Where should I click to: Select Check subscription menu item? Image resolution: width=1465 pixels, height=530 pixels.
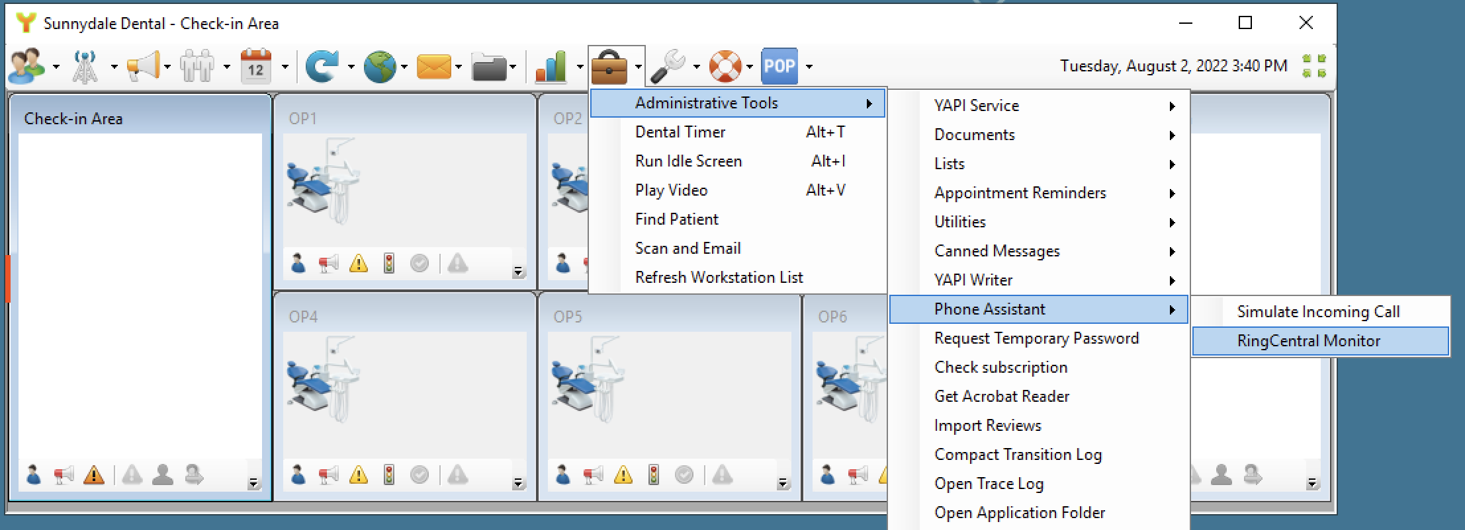1039,367
